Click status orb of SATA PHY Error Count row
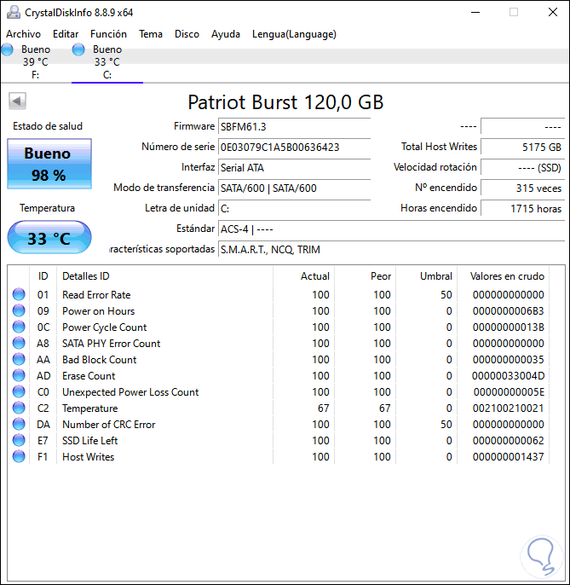The height and width of the screenshot is (585, 570). point(19,343)
